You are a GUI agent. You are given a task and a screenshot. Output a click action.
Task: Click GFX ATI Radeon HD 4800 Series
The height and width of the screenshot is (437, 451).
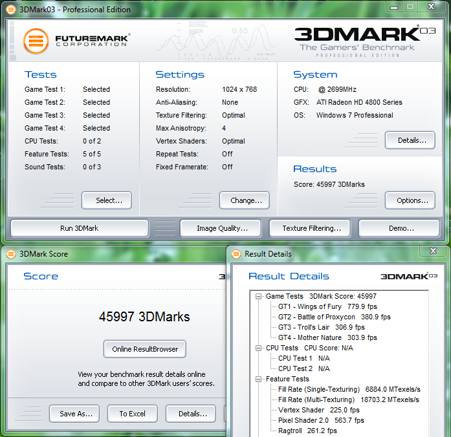click(348, 102)
